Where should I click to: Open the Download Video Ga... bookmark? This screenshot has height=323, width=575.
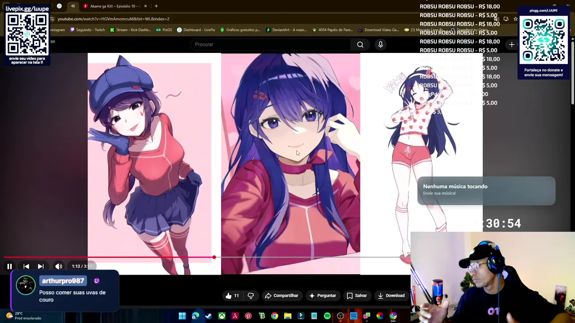pos(378,30)
